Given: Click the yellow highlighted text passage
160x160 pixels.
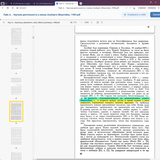Looking at the screenshot, I should point(115,102).
